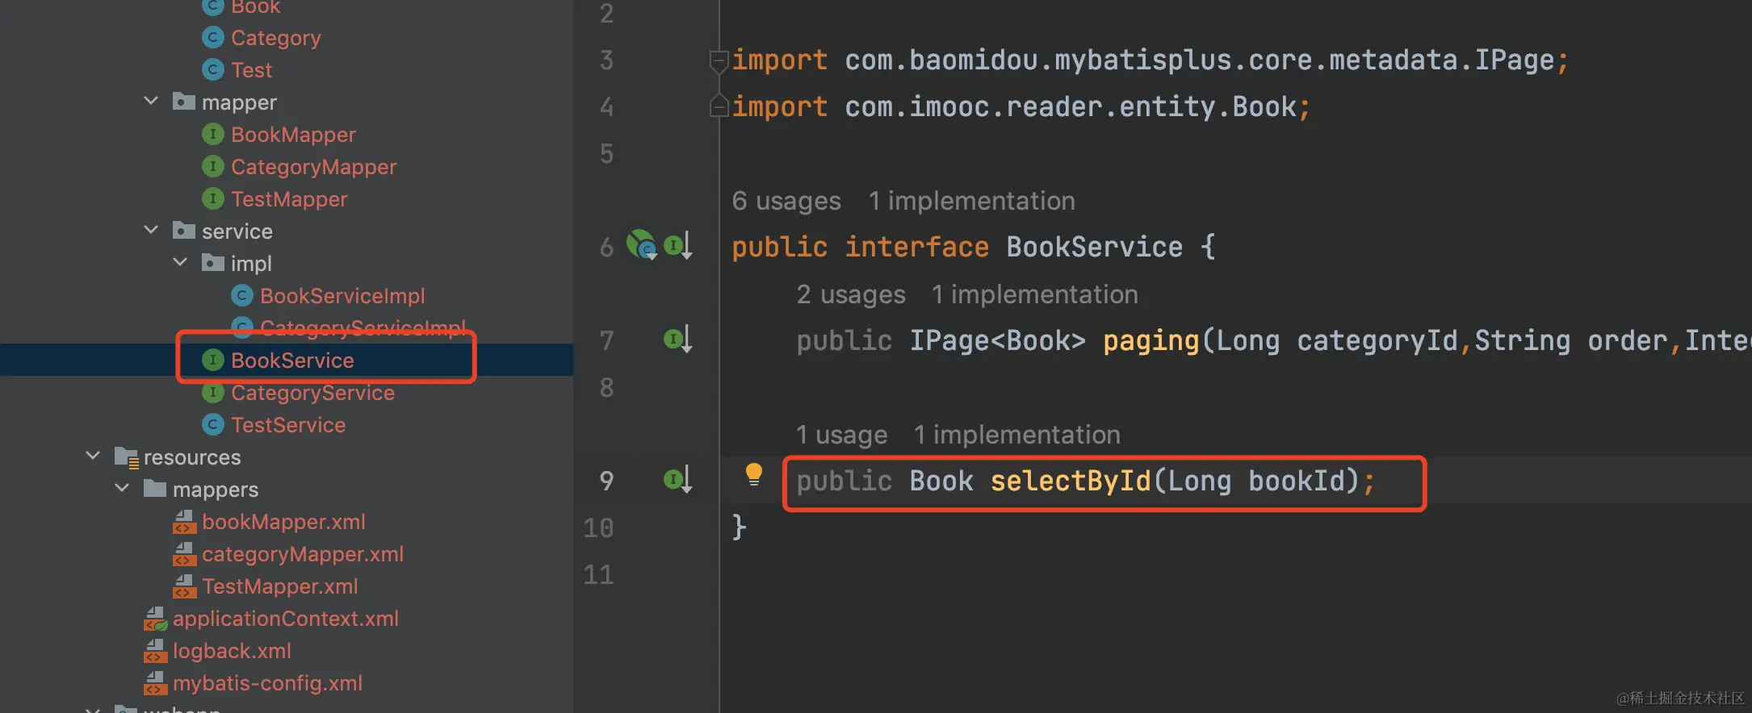Open bookMapper.xml file
Image resolution: width=1752 pixels, height=713 pixels.
coord(283,522)
